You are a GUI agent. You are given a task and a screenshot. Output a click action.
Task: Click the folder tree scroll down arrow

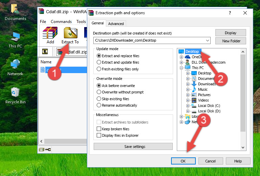tap(243, 148)
